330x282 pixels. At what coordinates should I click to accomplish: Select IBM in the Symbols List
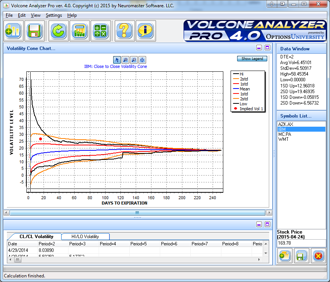click(x=301, y=129)
